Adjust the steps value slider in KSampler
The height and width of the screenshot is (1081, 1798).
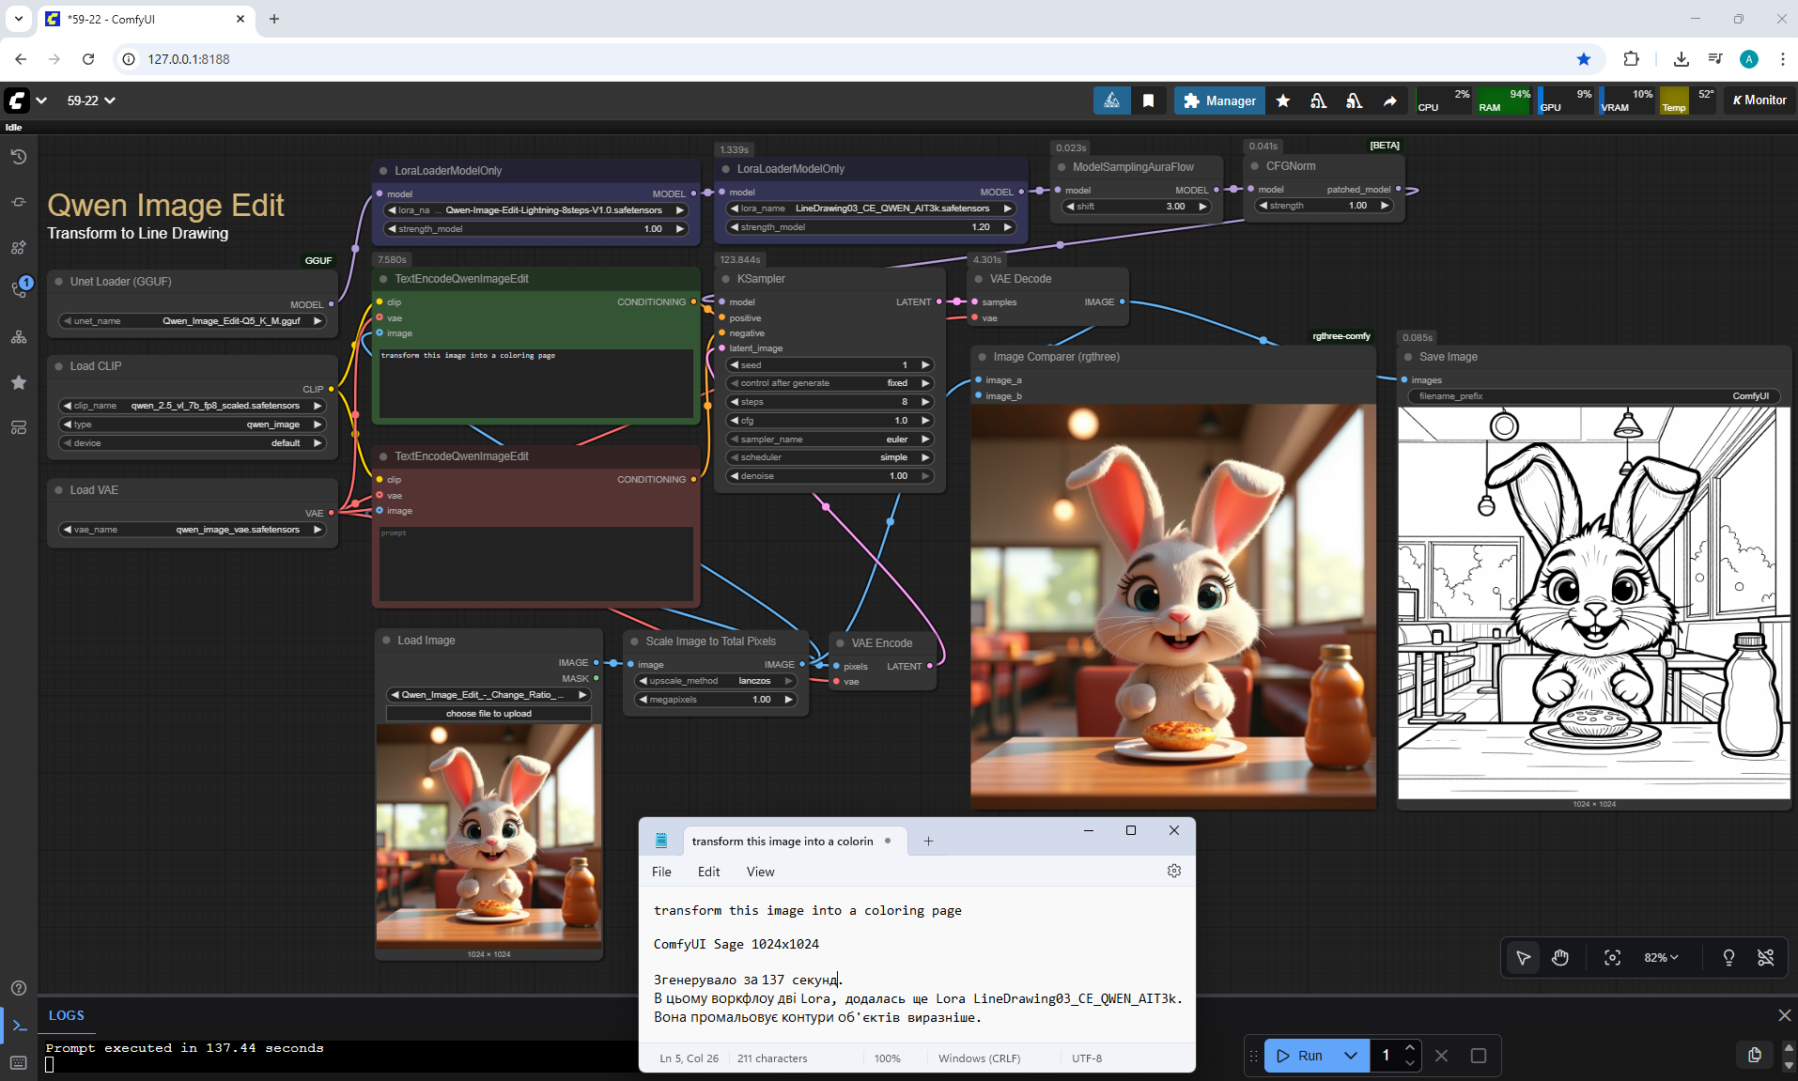830,402
